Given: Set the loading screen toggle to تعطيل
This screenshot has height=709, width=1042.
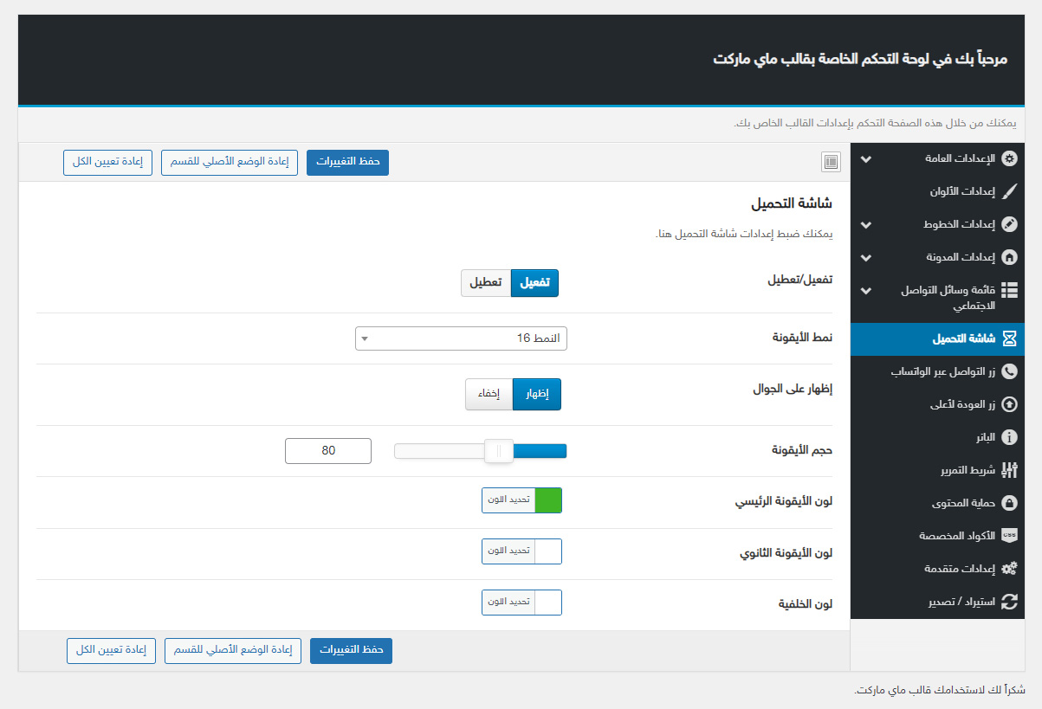Looking at the screenshot, I should [486, 283].
